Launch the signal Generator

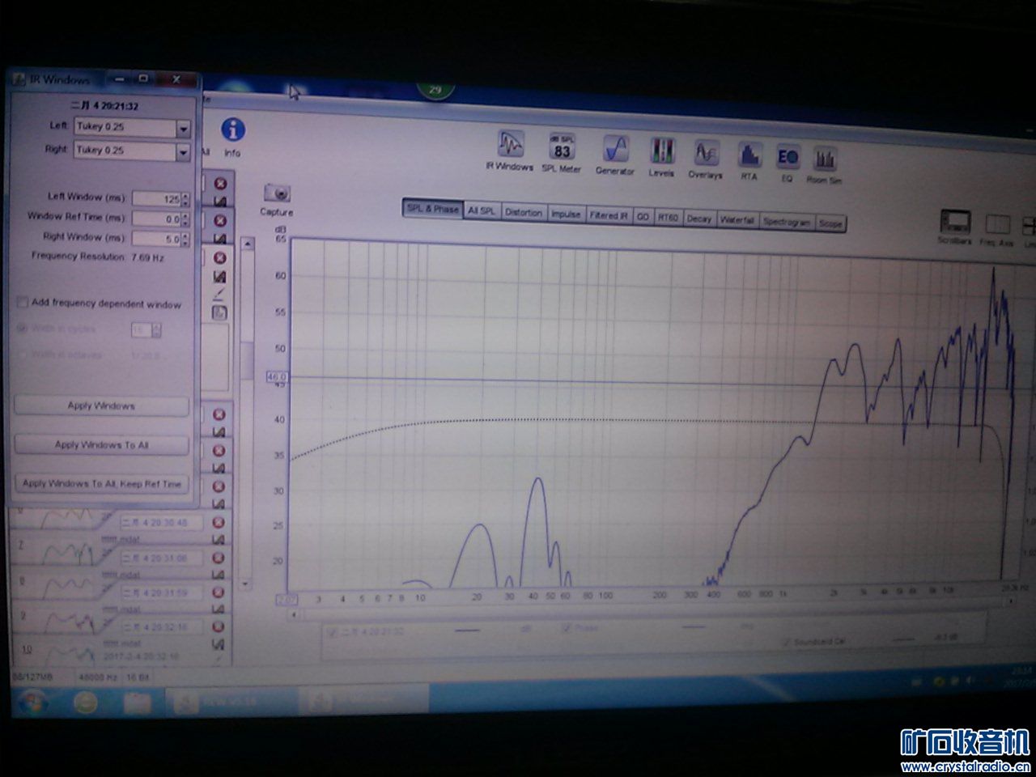[x=615, y=149]
